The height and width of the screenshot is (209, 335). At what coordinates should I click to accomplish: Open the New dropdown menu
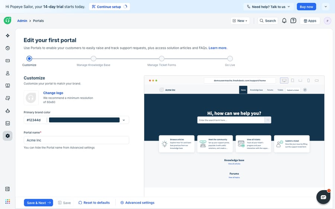click(x=240, y=21)
